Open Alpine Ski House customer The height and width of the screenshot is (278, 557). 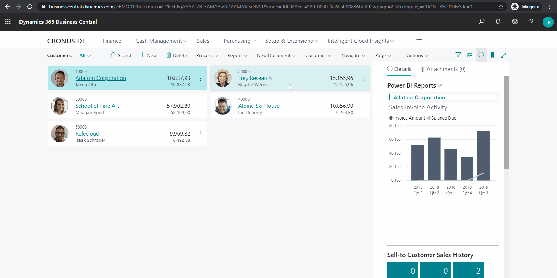click(x=259, y=106)
